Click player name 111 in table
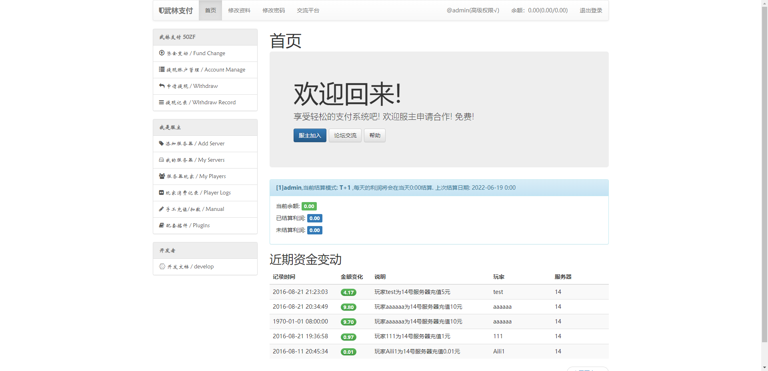Viewport: 768px width, 371px height. pos(498,336)
